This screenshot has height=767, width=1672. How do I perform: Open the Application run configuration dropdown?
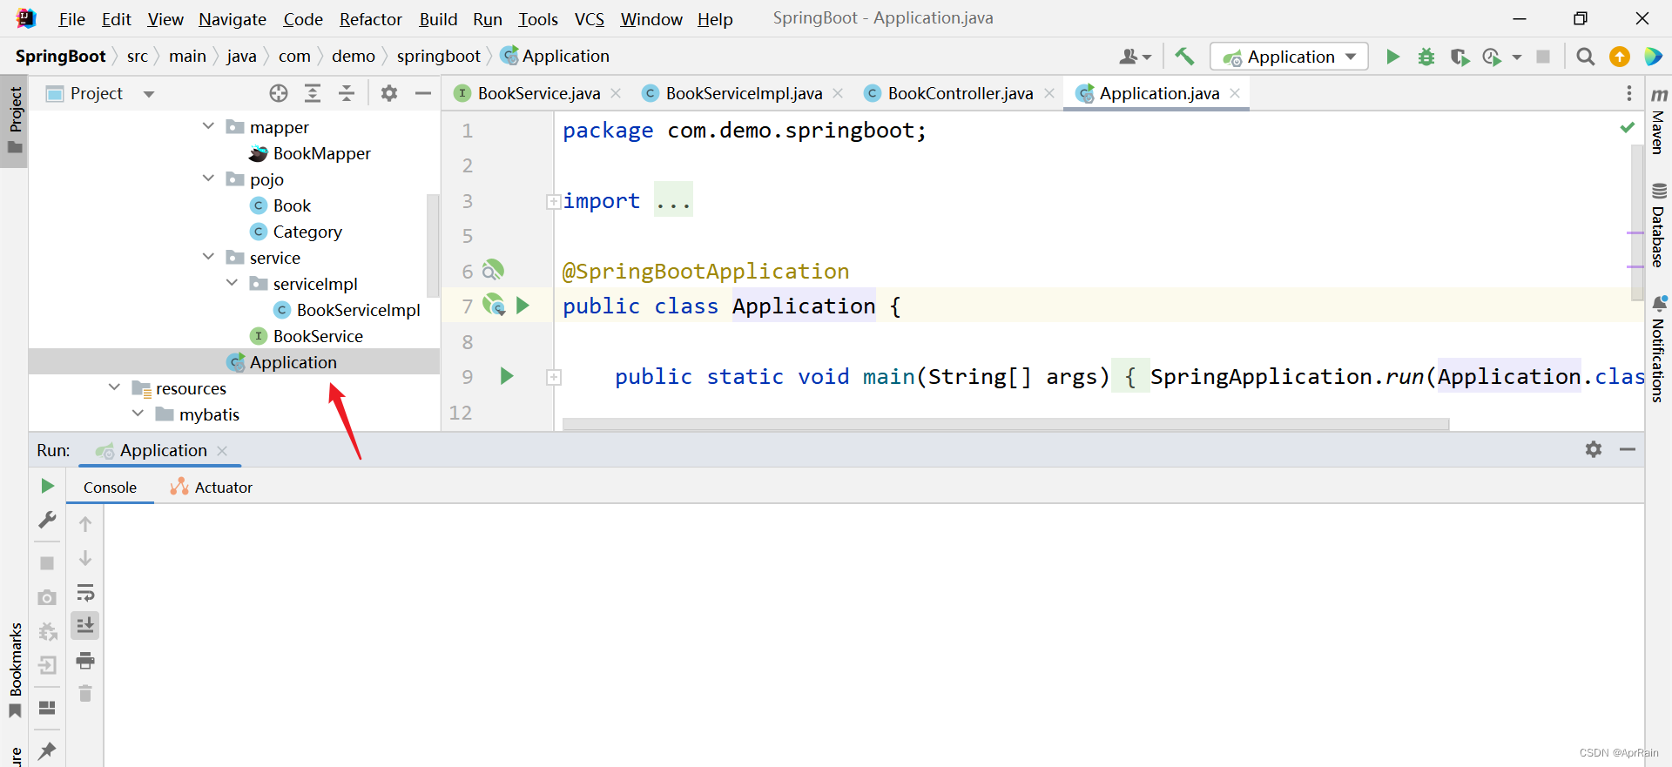point(1289,57)
